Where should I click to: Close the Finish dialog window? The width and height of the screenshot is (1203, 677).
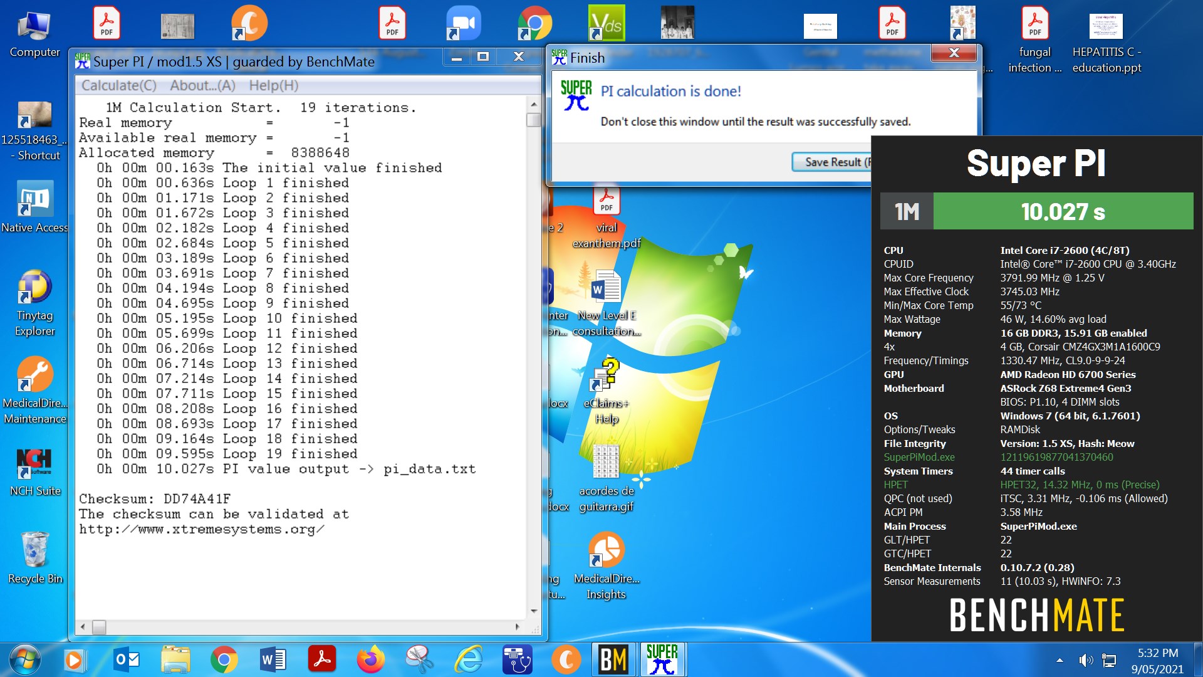pyautogui.click(x=954, y=53)
